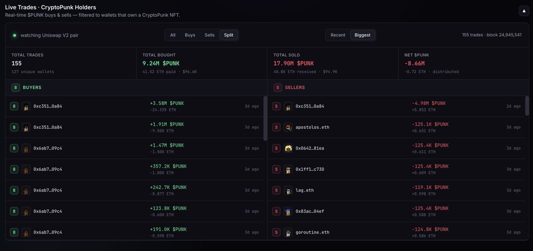Switch to the All trades tab
Image resolution: width=533 pixels, height=251 pixels.
(x=173, y=35)
